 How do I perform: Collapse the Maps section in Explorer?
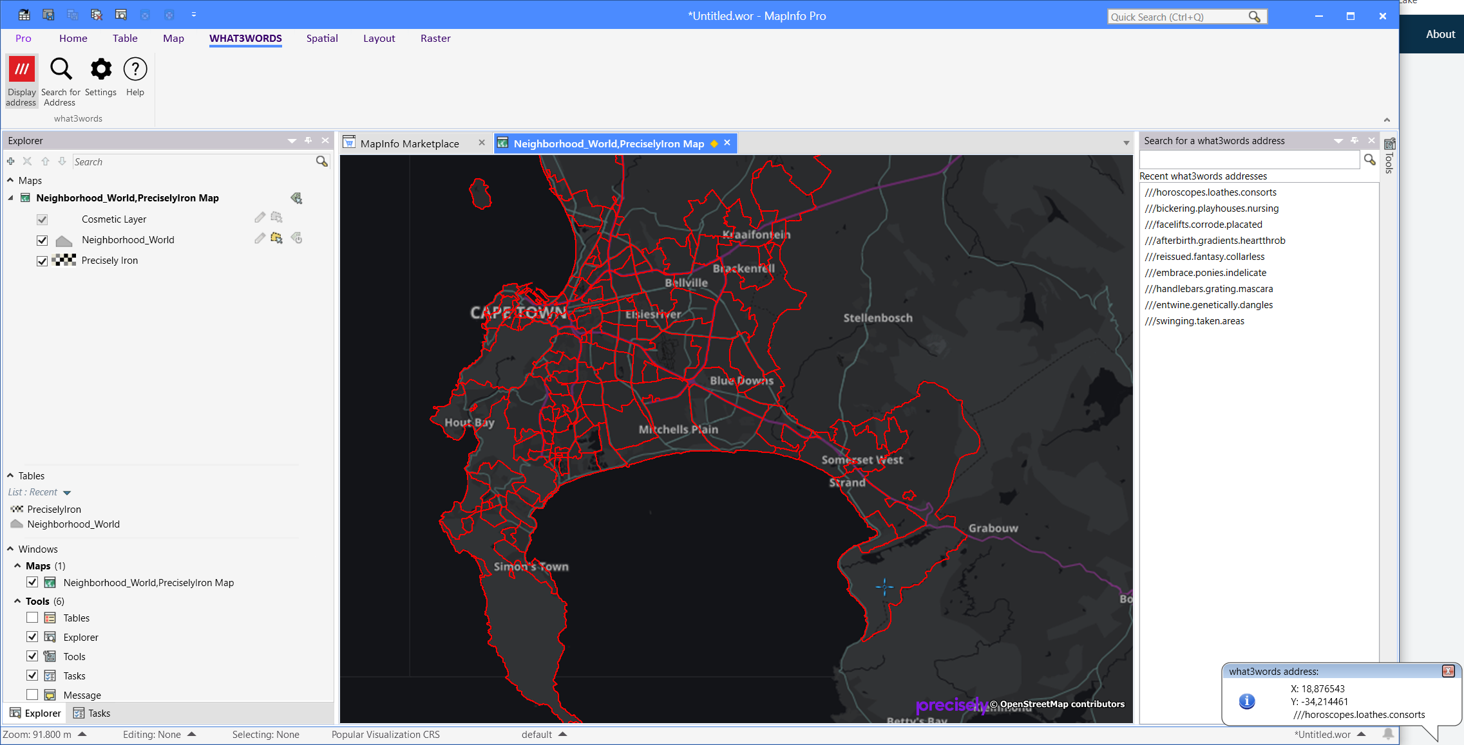pyautogui.click(x=10, y=180)
